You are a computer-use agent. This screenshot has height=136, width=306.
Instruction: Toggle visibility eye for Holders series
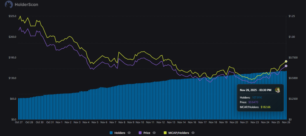[129, 133]
